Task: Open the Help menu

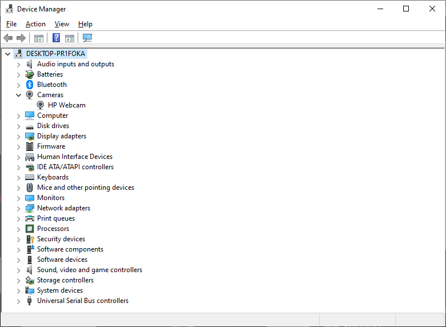Action: 85,24
